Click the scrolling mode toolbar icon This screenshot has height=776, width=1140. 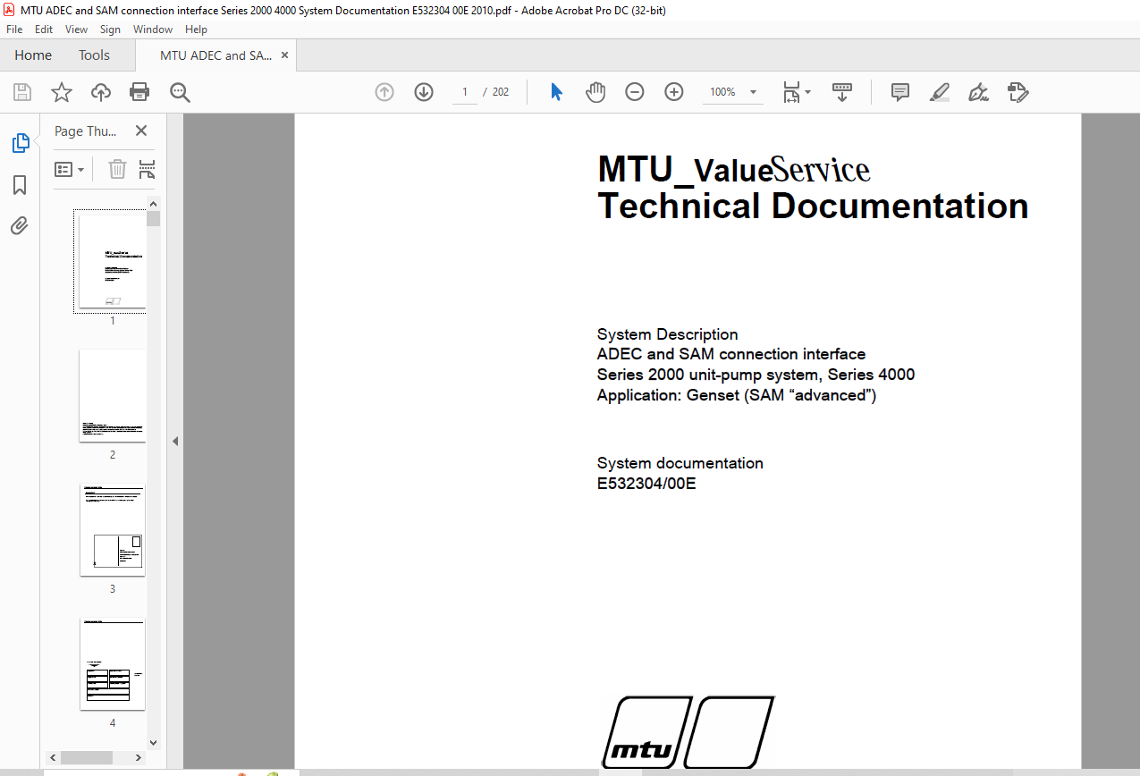[x=842, y=92]
